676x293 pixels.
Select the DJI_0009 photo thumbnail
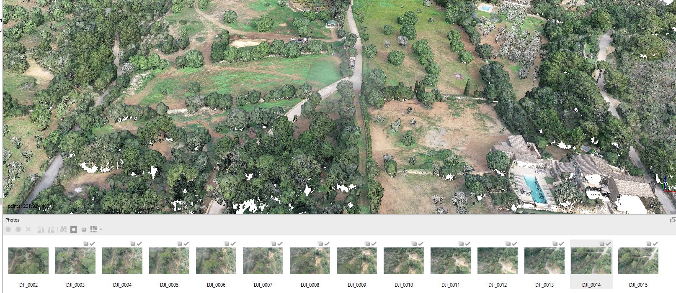(x=357, y=261)
